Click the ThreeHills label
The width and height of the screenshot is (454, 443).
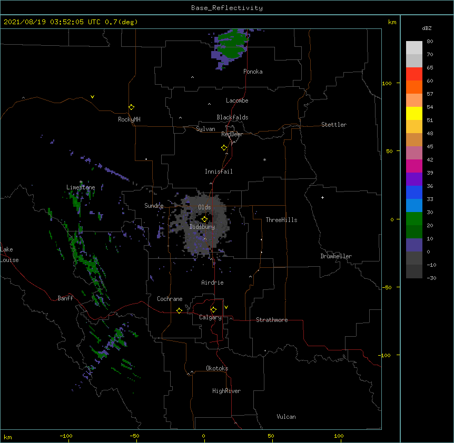(x=281, y=220)
